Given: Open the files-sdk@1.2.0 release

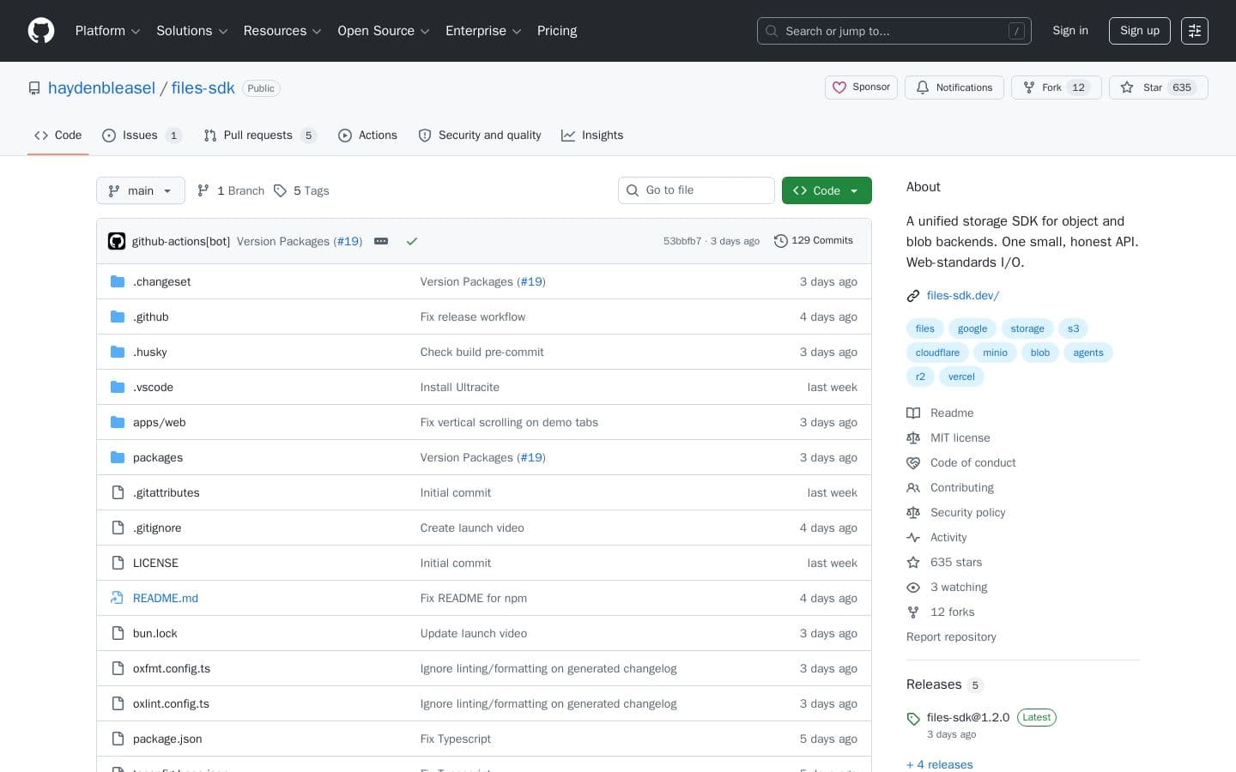Looking at the screenshot, I should point(968,717).
